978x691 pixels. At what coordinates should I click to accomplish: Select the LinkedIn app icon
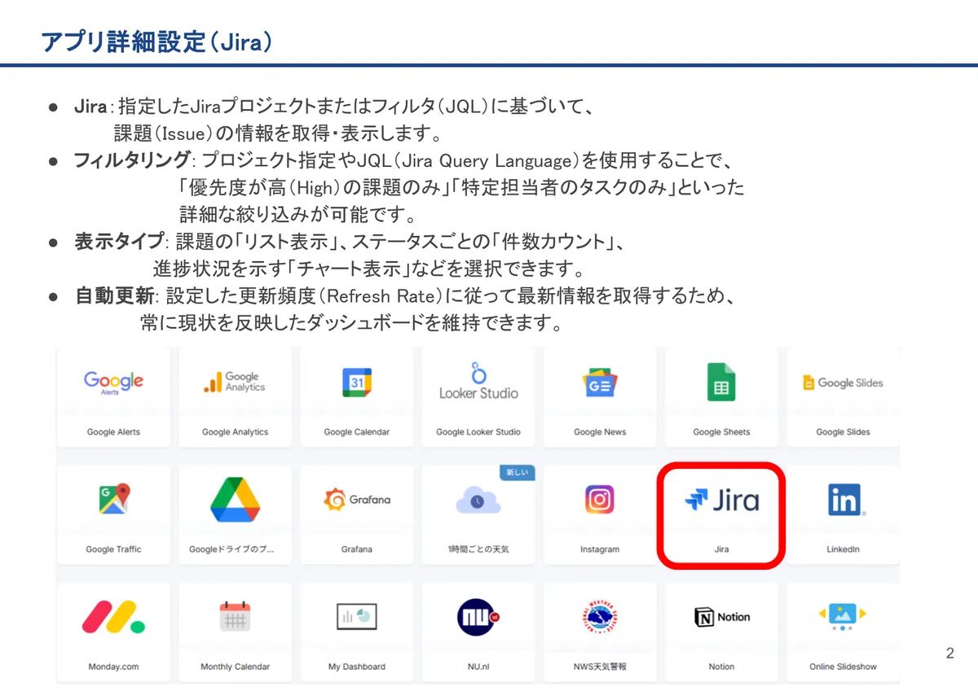[x=846, y=500]
